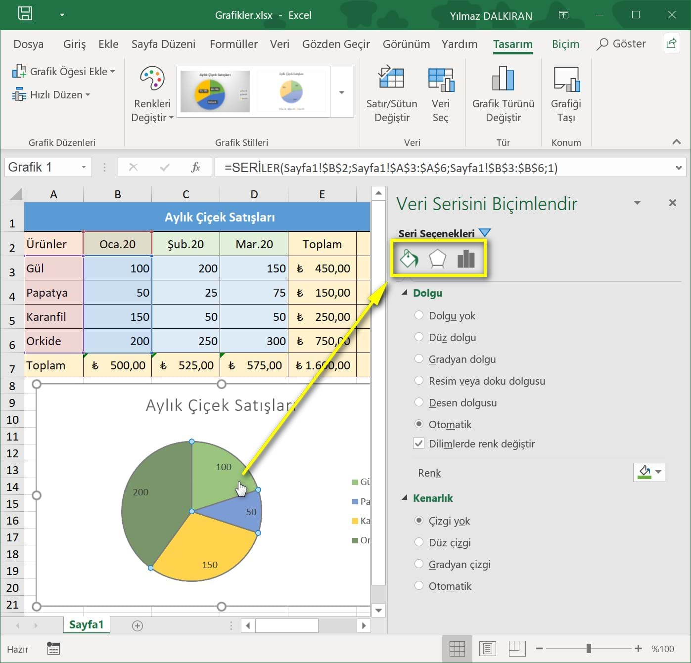Click the Save icon in title bar
The image size is (691, 663).
coord(25,13)
